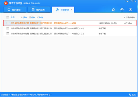The height and width of the screenshot is (97, 138).
Task: Click the 取消 cancel button
Action: [x=40, y=17]
